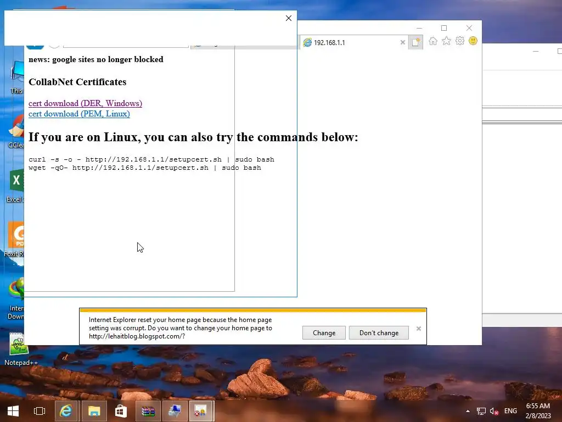Maximize the Internet Explorer window
Viewport: 562px width, 422px height.
pos(444,28)
